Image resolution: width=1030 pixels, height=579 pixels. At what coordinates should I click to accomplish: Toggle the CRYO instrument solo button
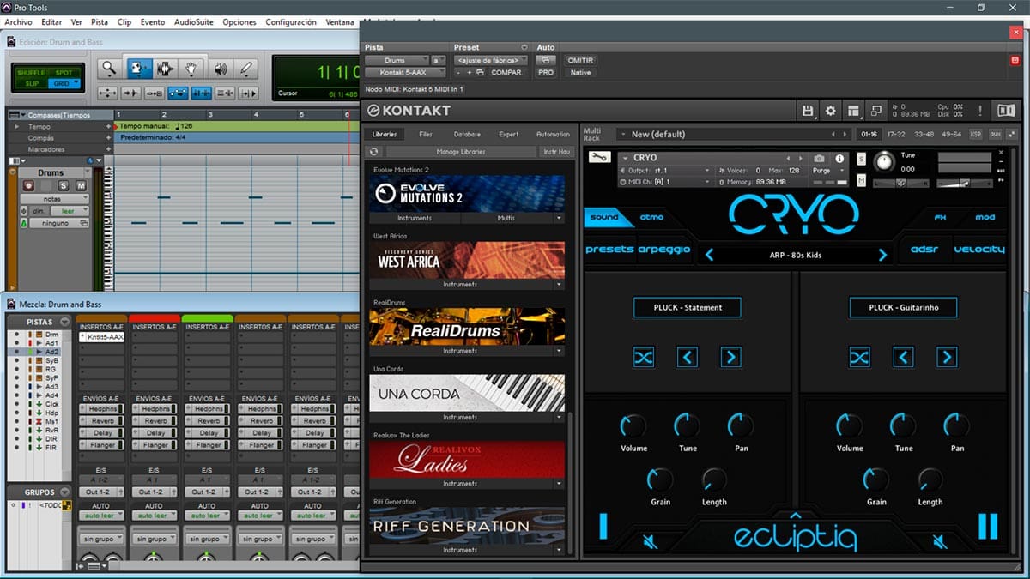[861, 159]
